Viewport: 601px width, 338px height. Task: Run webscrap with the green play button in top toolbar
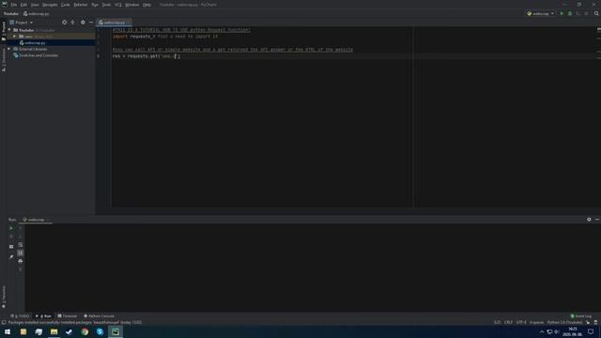(562, 14)
